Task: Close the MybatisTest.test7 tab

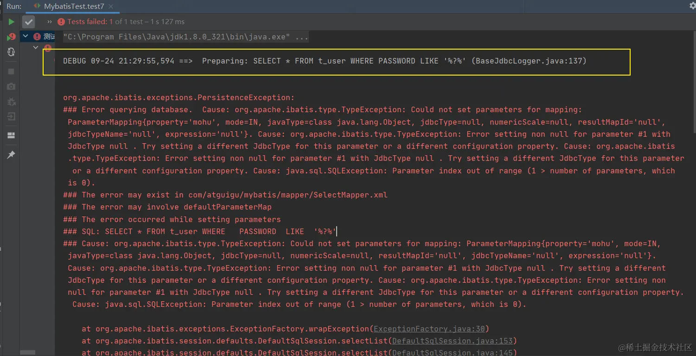Action: pyautogui.click(x=111, y=6)
